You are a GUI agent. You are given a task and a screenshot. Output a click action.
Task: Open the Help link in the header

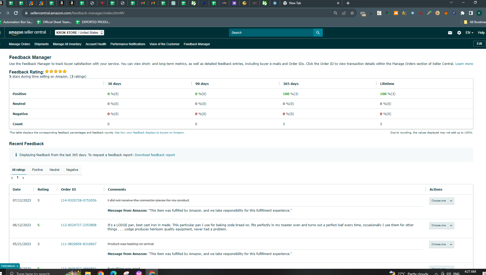481,33
